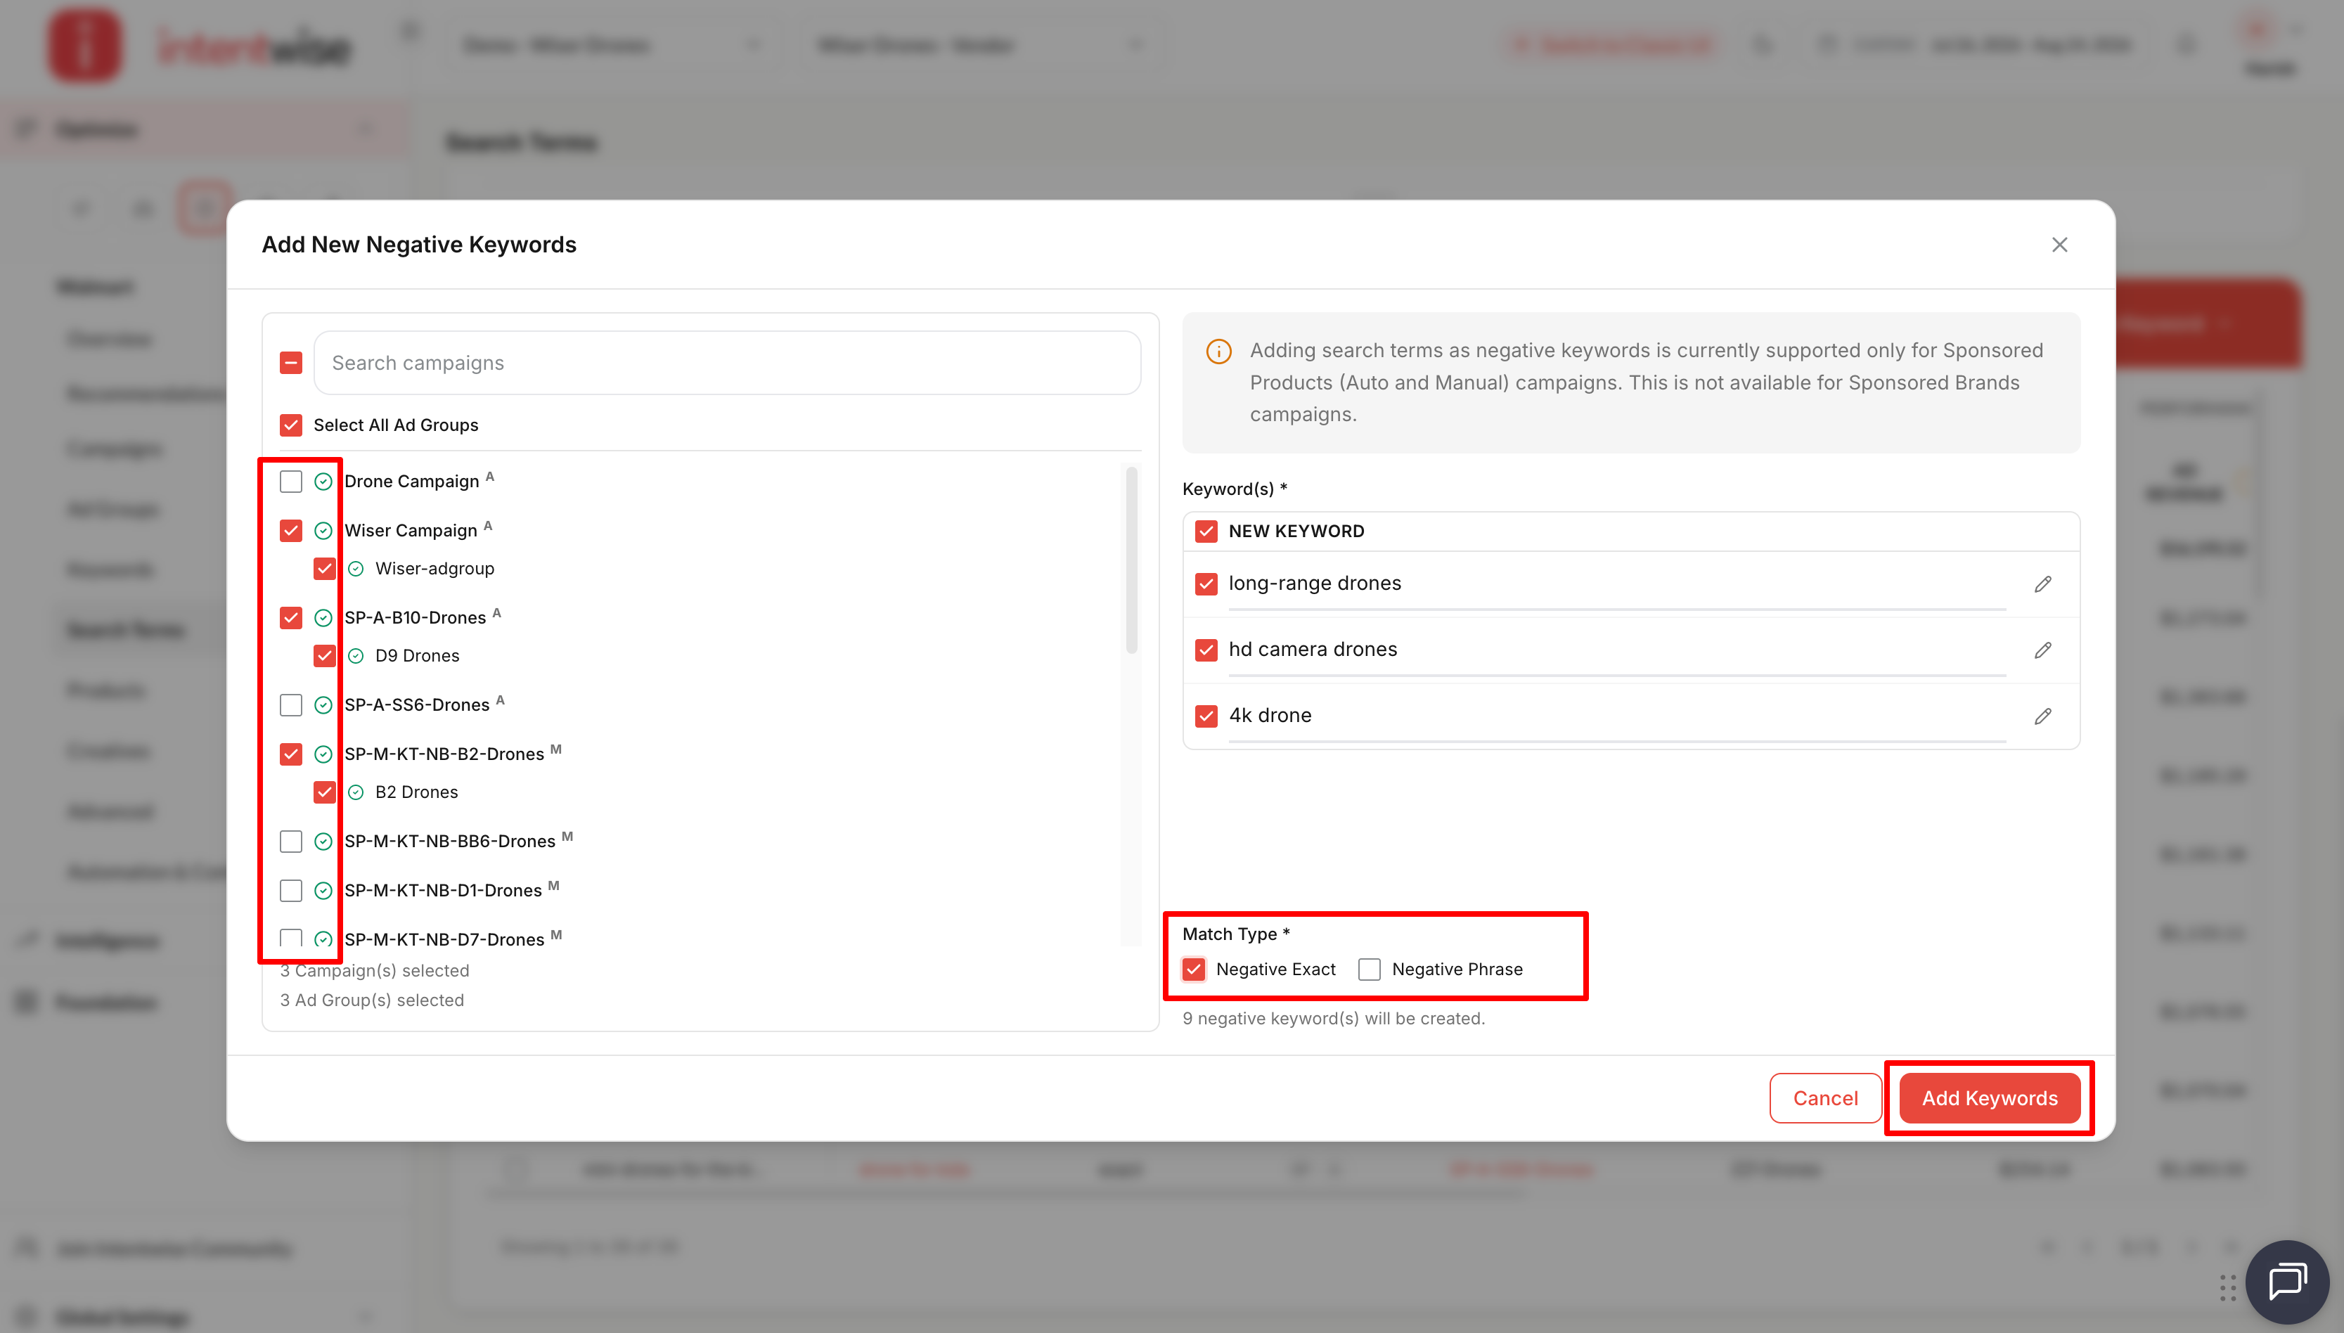Click the Add Keywords button

1990,1099
